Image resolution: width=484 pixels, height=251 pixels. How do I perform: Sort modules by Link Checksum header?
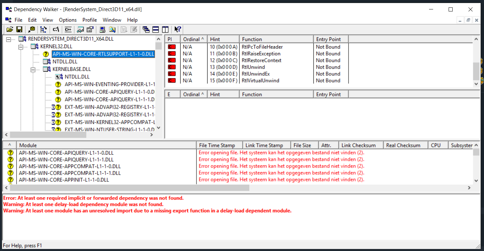[361, 145]
